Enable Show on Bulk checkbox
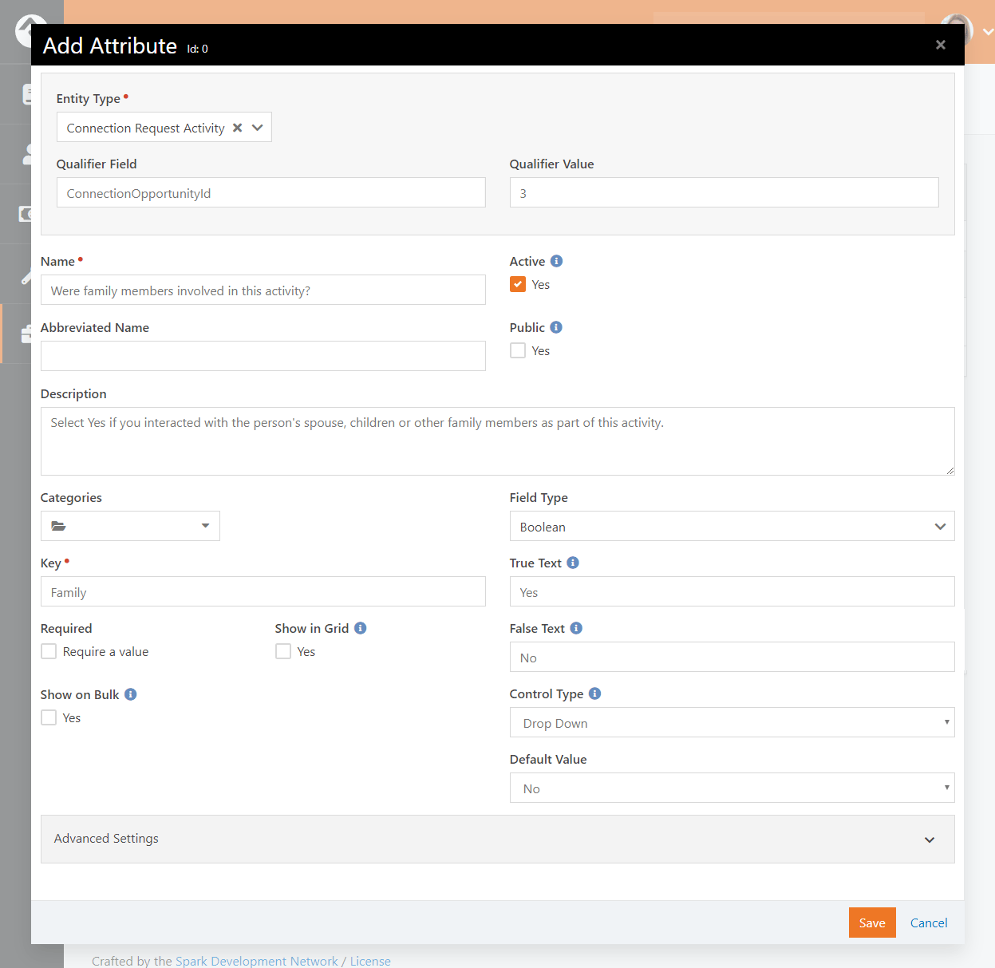 (49, 717)
